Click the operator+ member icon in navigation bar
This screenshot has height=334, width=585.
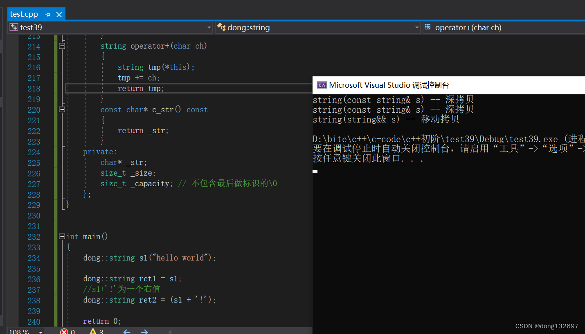click(428, 27)
